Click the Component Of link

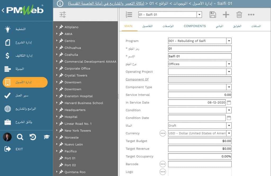[137, 79]
